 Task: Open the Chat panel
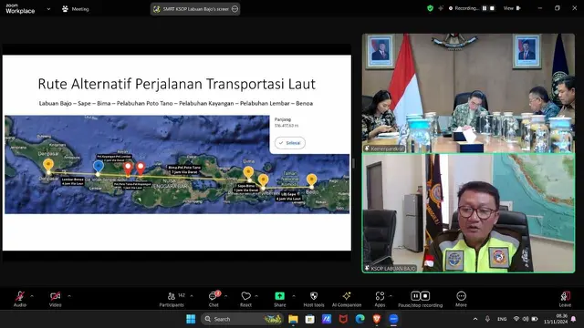pos(214,299)
